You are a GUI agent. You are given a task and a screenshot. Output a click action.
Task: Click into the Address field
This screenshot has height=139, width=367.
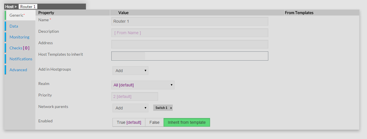tap(189, 44)
